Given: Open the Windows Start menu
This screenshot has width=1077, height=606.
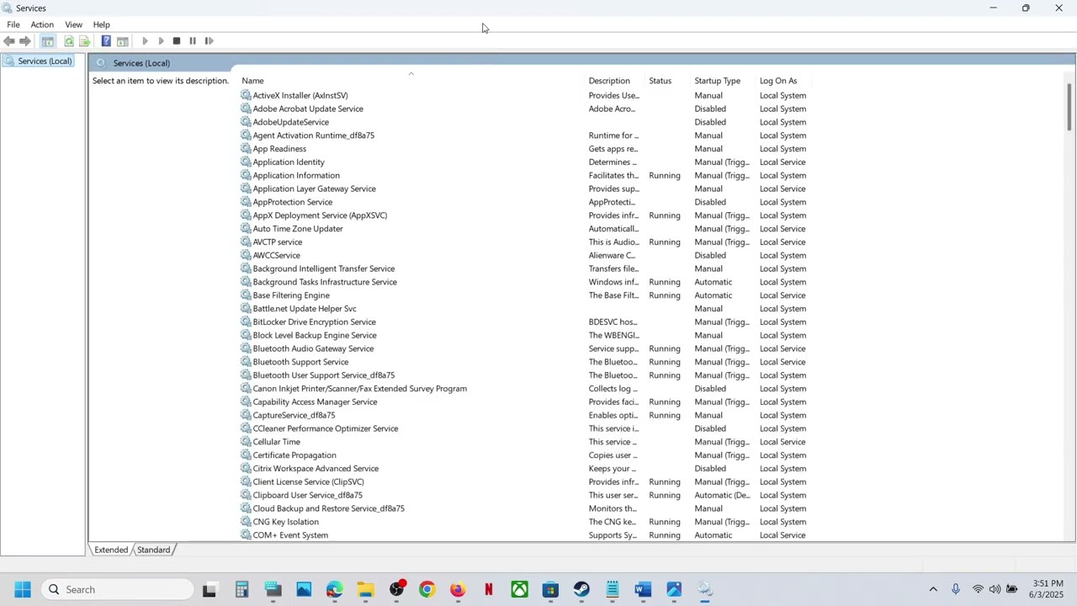Looking at the screenshot, I should tap(23, 590).
